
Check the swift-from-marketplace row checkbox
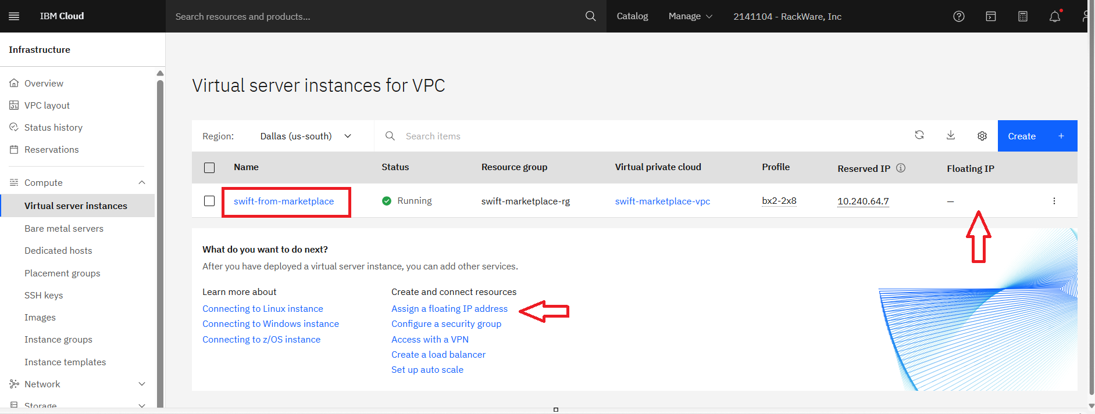pyautogui.click(x=209, y=201)
